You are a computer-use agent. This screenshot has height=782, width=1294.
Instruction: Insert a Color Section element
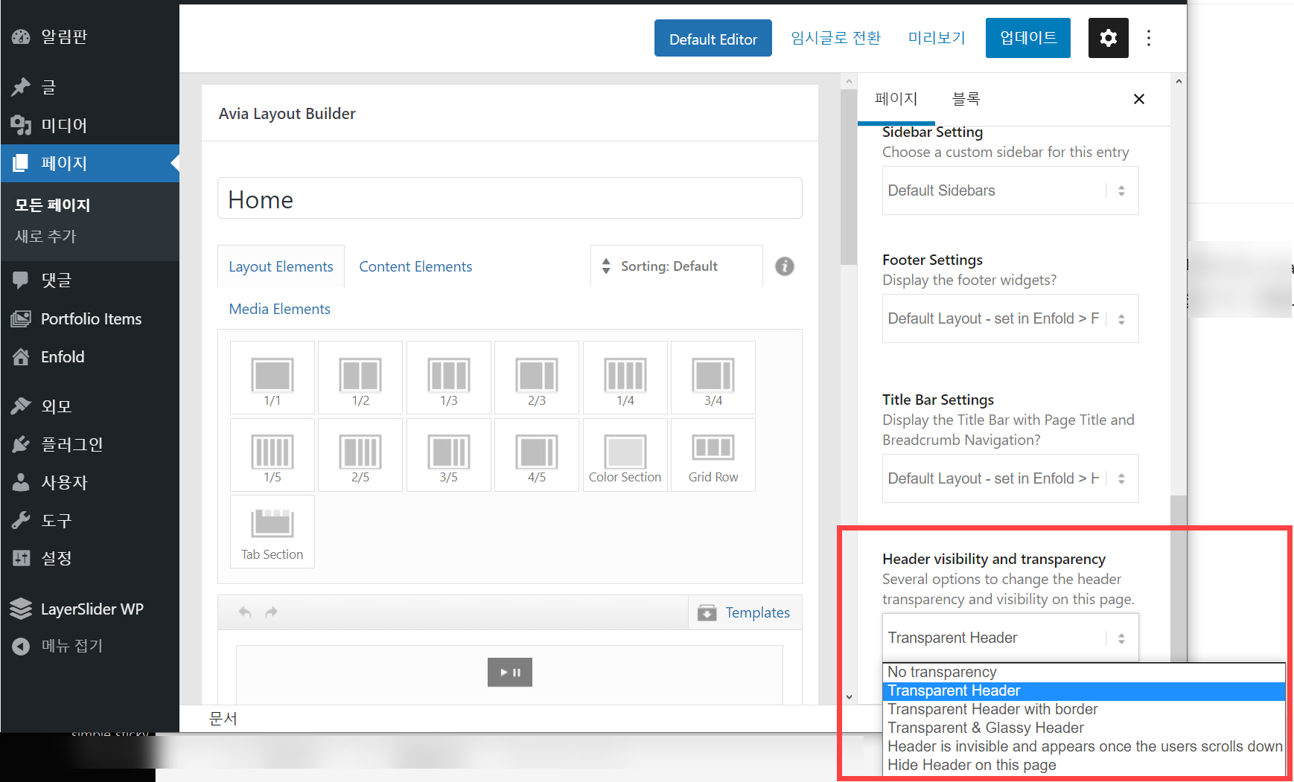click(625, 455)
